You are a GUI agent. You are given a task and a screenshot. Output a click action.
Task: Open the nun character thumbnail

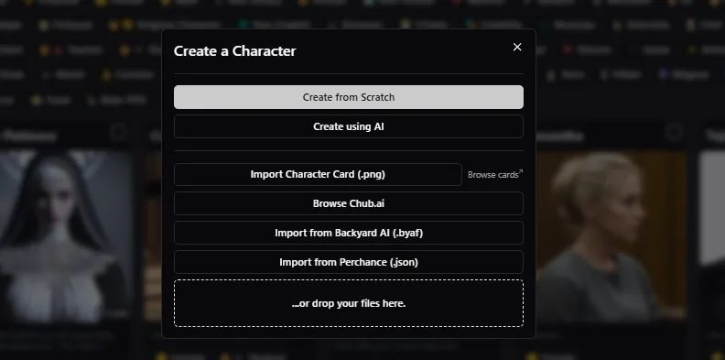(65, 236)
